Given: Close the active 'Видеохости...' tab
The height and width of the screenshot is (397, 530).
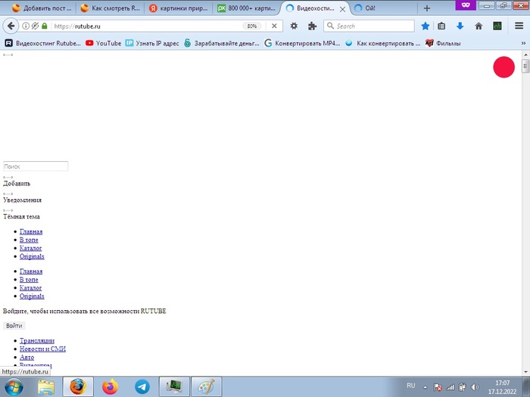Looking at the screenshot, I should [342, 9].
